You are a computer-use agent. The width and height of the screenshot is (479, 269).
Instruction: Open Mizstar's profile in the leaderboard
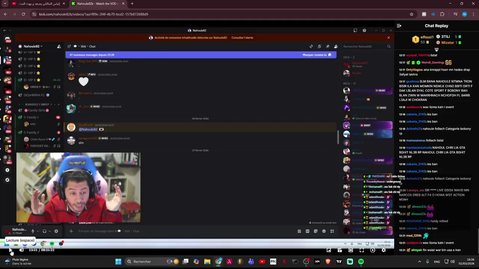click(x=447, y=43)
